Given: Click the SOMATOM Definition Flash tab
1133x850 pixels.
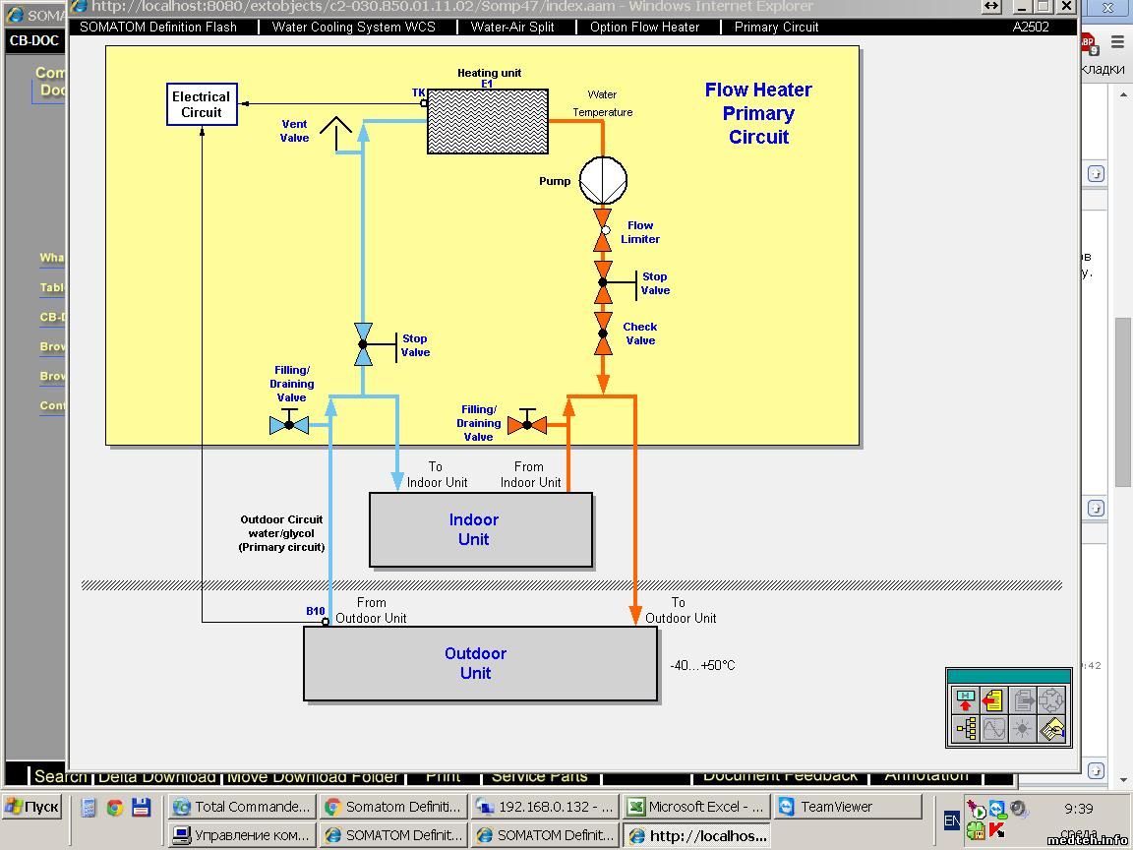Looking at the screenshot, I should tap(158, 27).
